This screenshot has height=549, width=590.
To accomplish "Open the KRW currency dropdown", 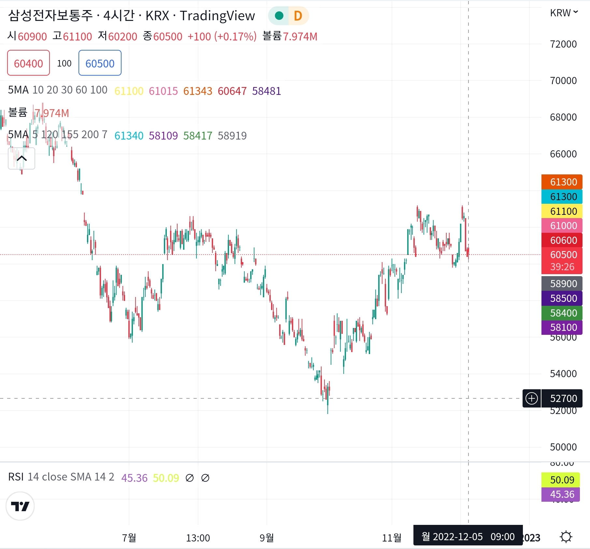I will click(x=564, y=13).
